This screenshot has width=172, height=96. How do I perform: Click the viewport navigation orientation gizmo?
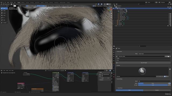110,10
